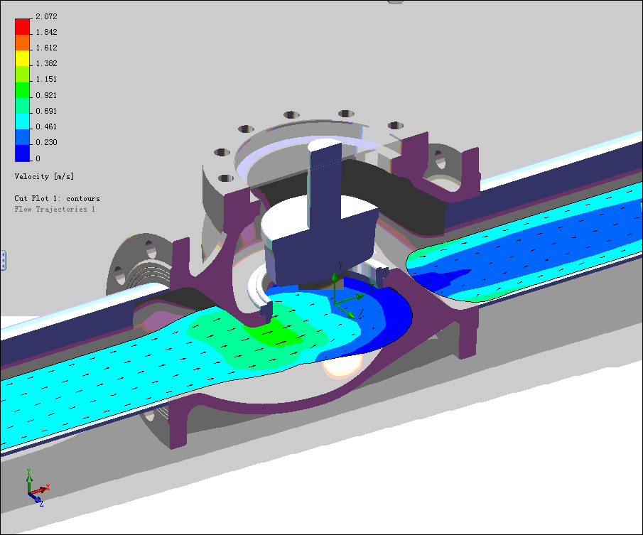Click the Velocity [m/s] legend title
This screenshot has height=535, width=643.
pyautogui.click(x=44, y=176)
